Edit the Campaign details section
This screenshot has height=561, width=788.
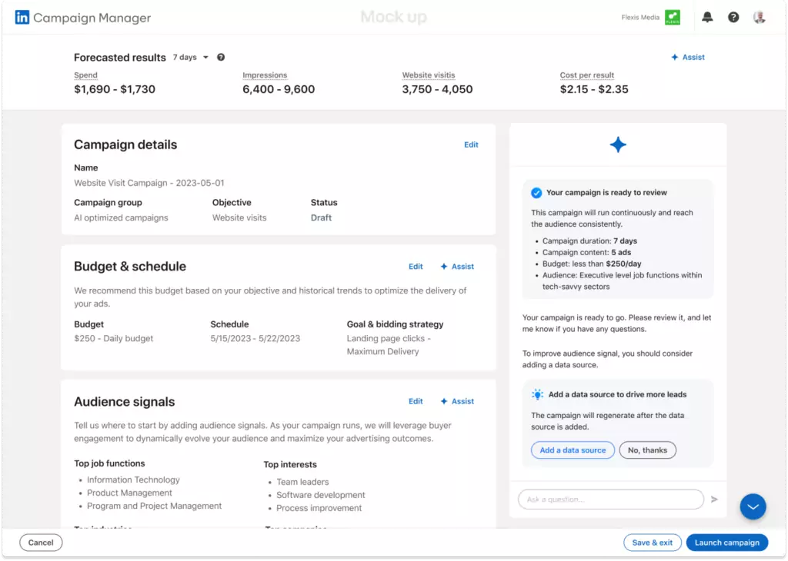(x=471, y=144)
